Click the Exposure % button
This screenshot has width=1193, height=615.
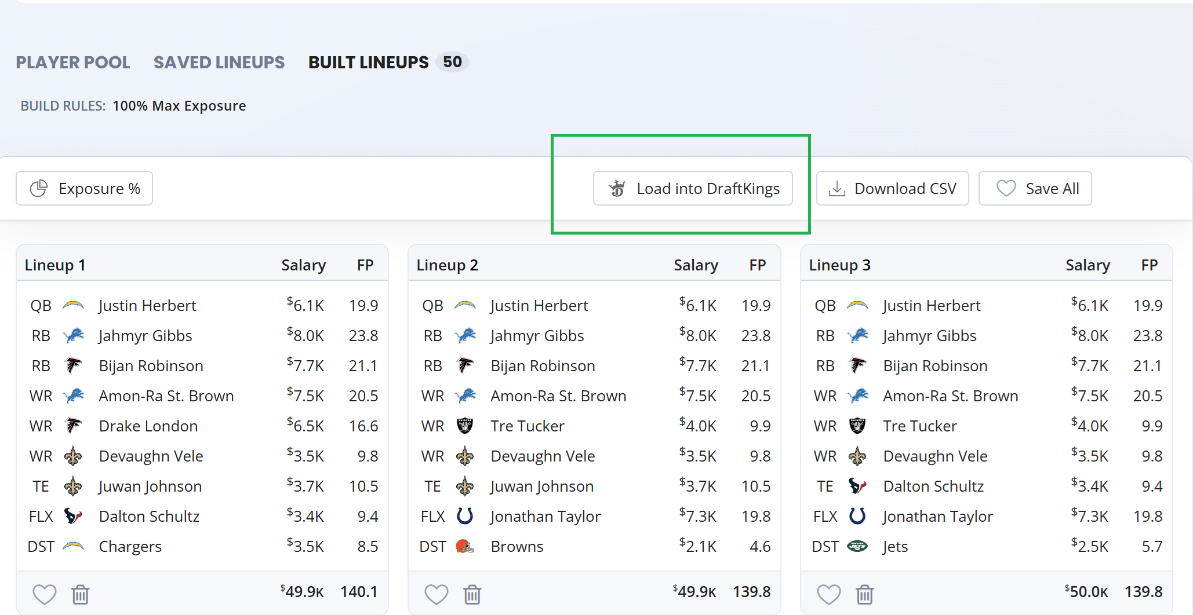click(x=85, y=188)
